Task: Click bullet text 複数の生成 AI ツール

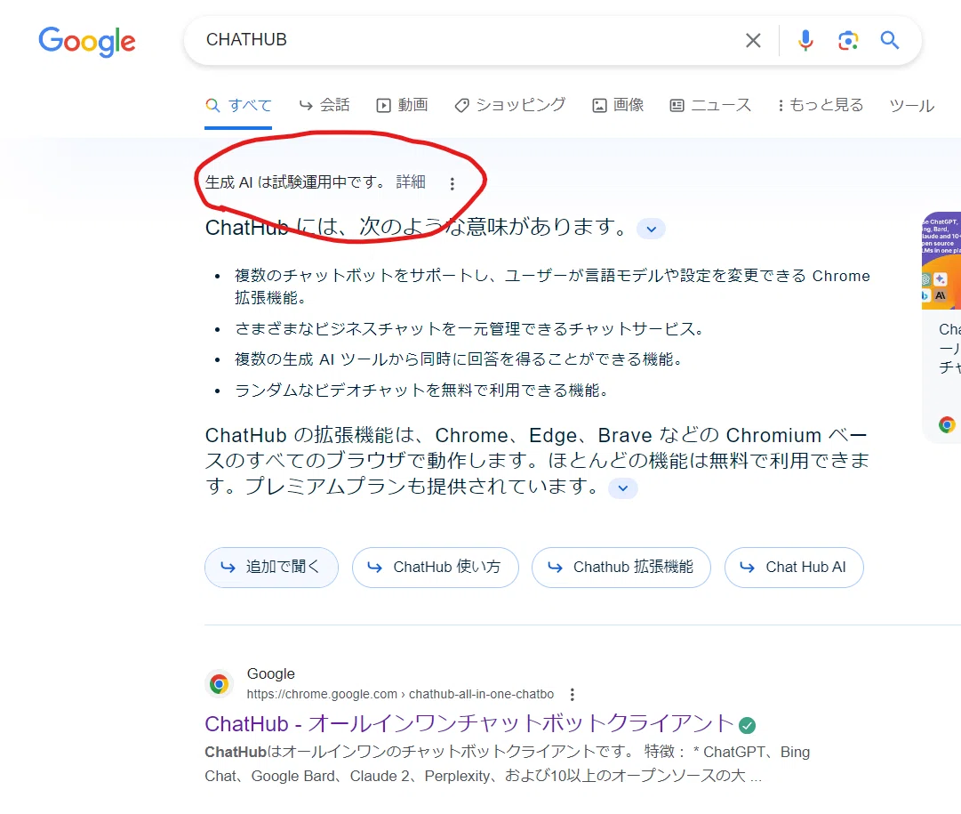Action: tap(459, 359)
